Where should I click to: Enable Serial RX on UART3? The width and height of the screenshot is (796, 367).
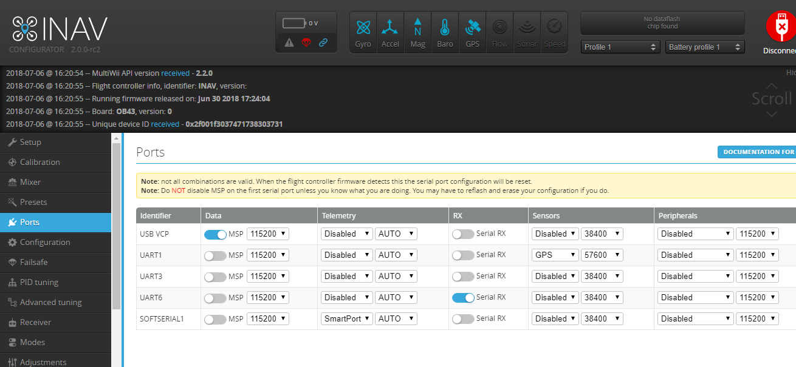pyautogui.click(x=463, y=277)
